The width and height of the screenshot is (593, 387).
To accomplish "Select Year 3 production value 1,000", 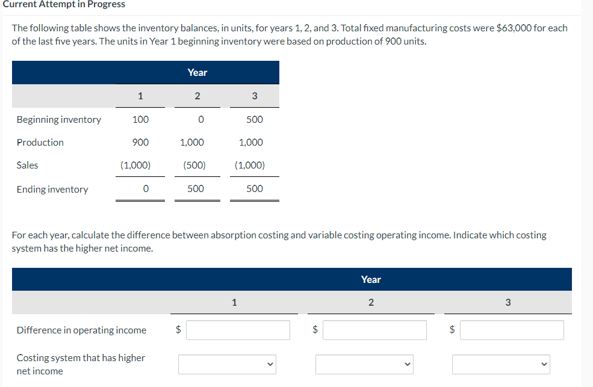I will pos(250,143).
